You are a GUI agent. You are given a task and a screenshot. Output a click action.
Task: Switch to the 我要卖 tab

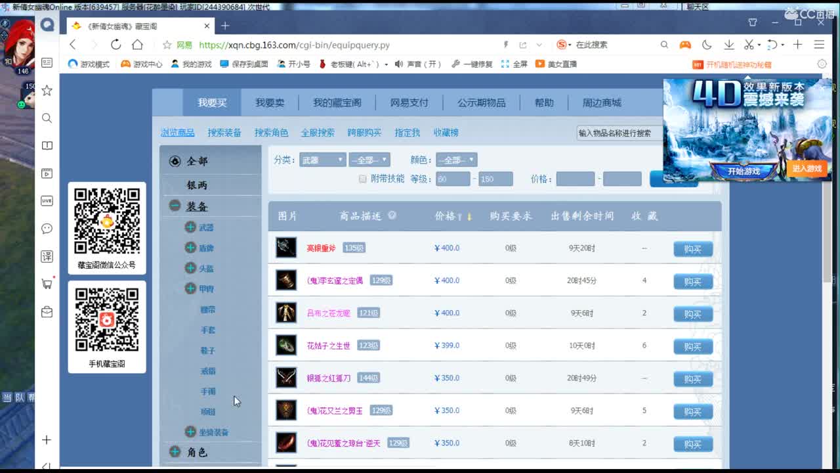pyautogui.click(x=270, y=102)
